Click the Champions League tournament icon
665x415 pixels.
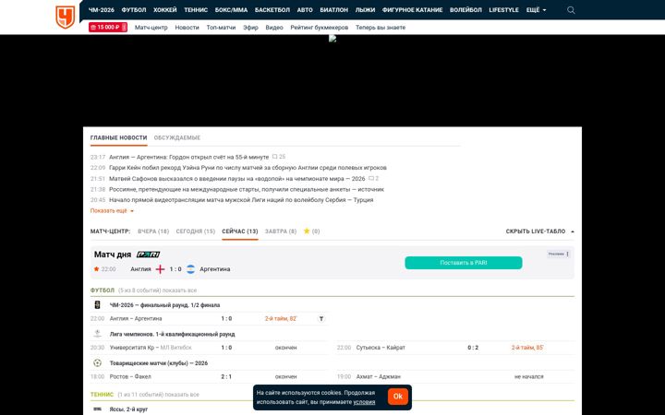(x=98, y=334)
